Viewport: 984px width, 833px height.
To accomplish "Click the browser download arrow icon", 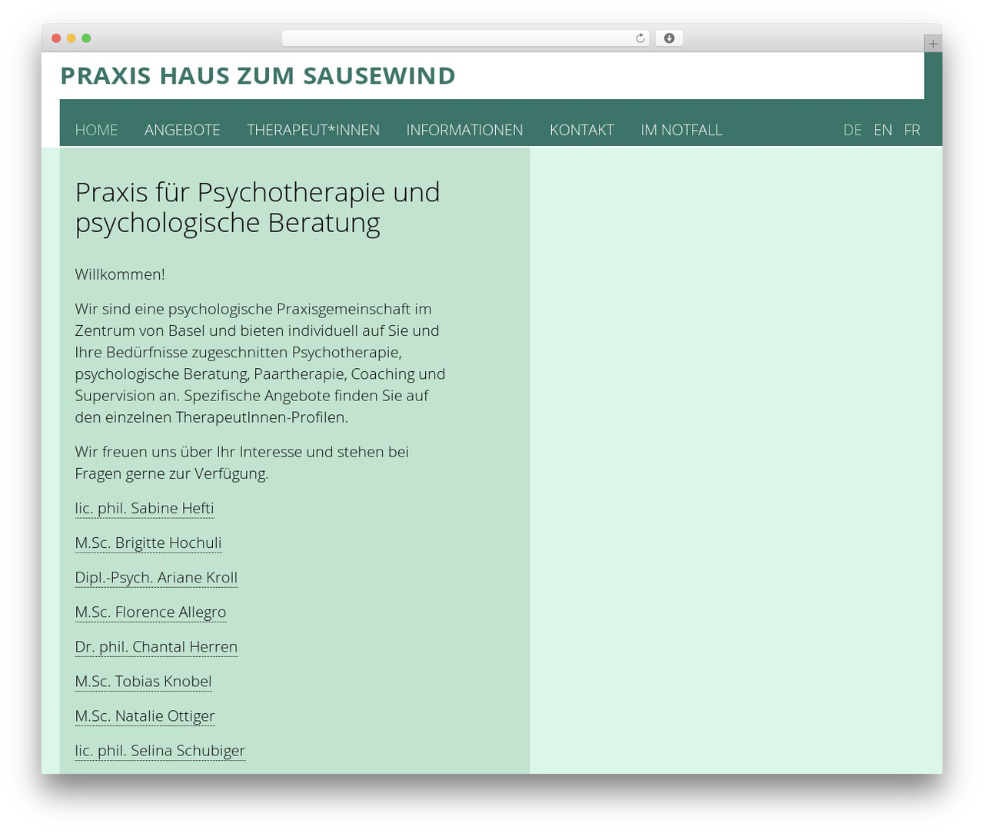I will tap(669, 38).
